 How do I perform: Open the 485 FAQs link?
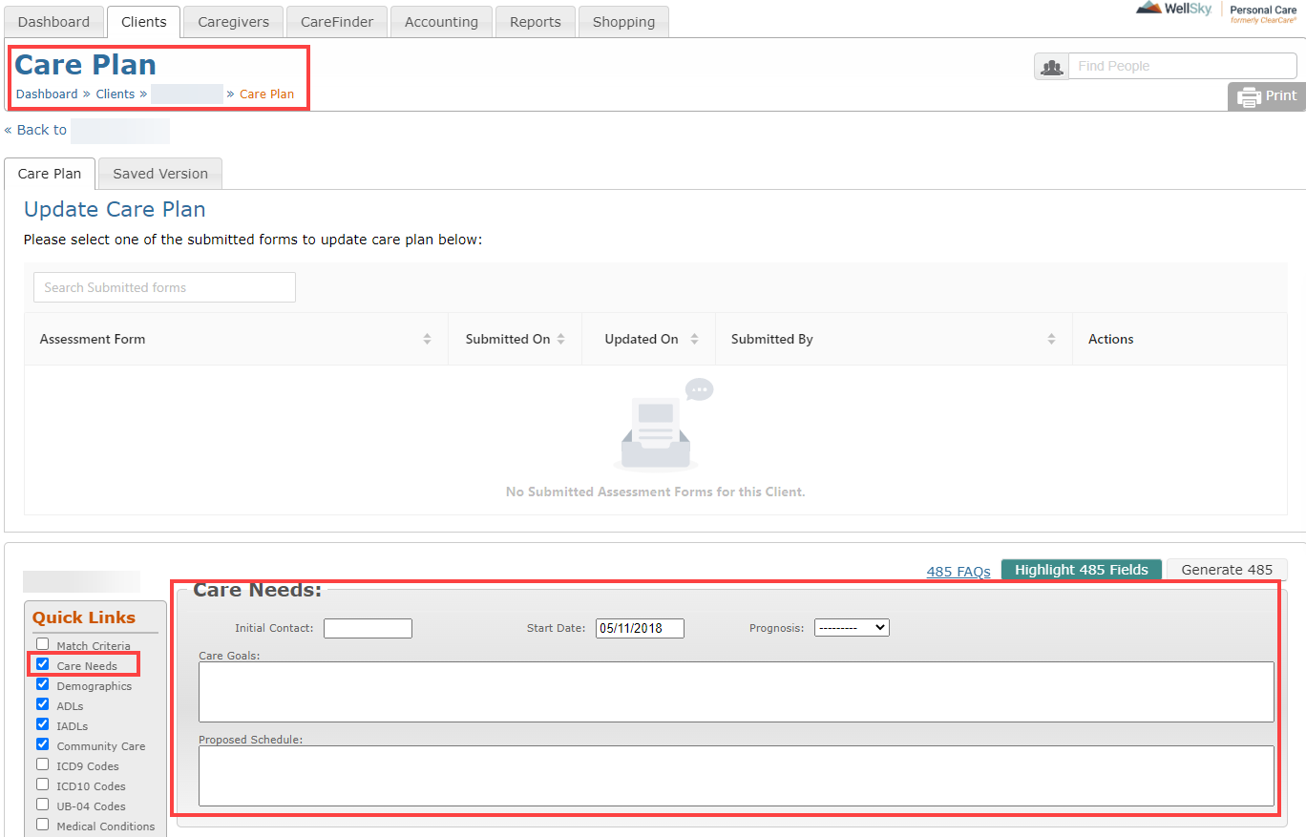tap(958, 572)
